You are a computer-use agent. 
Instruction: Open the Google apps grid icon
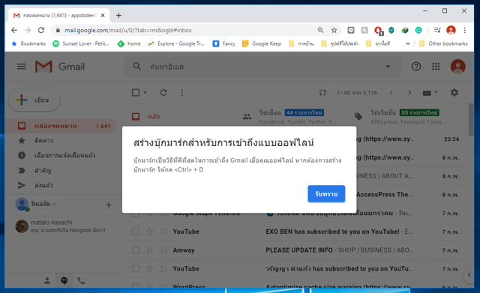[x=436, y=67]
